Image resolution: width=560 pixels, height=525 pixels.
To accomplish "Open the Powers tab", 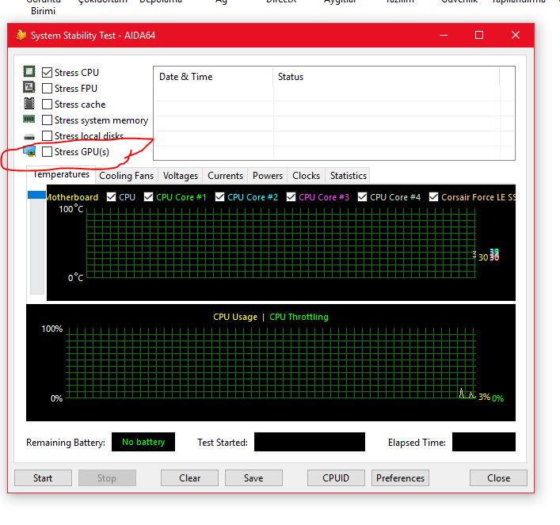I will (x=268, y=176).
